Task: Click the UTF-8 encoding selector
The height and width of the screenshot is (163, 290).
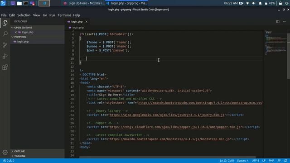Action: [x=256, y=161]
